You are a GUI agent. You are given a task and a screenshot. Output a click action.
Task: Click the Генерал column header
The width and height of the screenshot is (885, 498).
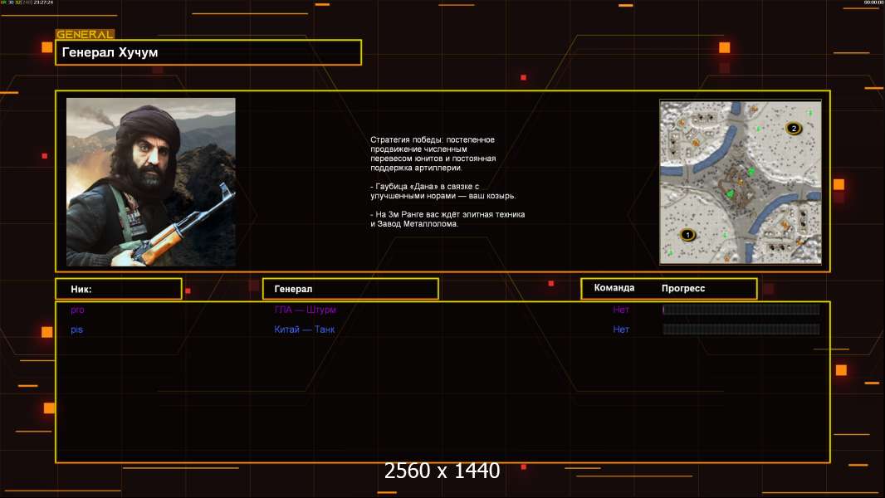[x=350, y=289]
